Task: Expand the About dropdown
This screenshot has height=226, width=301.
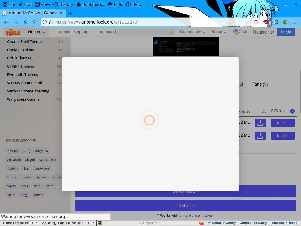Action: coord(219,32)
